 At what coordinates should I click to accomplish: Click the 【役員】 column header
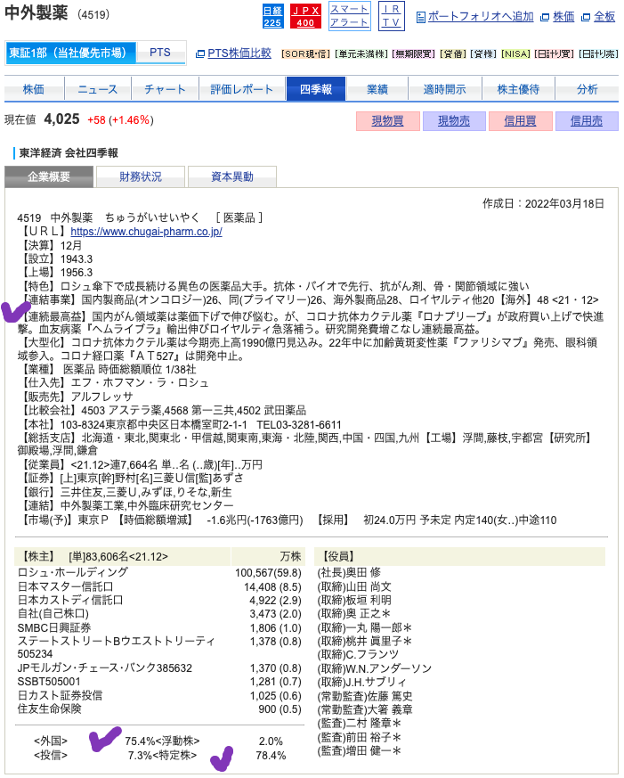click(460, 556)
